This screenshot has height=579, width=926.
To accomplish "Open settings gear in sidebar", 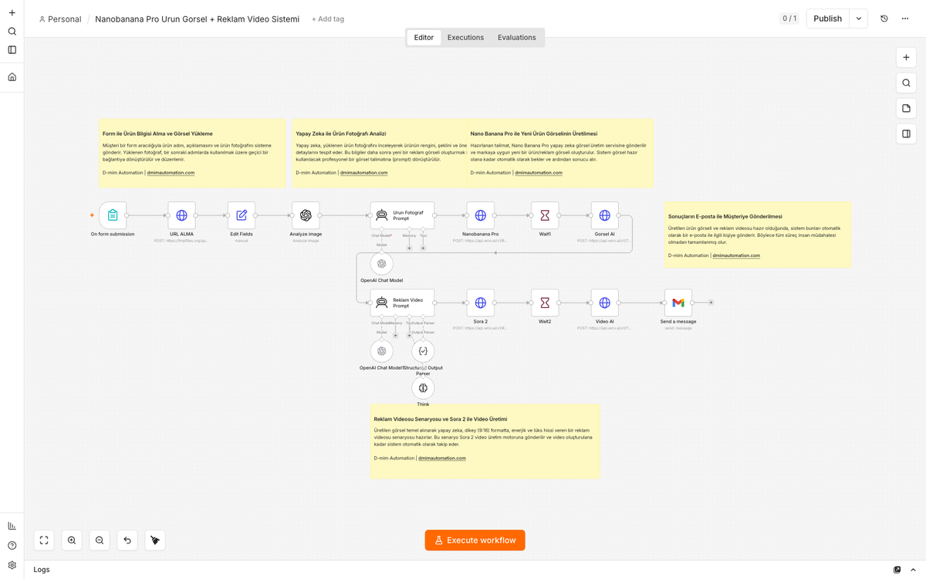I will (12, 565).
